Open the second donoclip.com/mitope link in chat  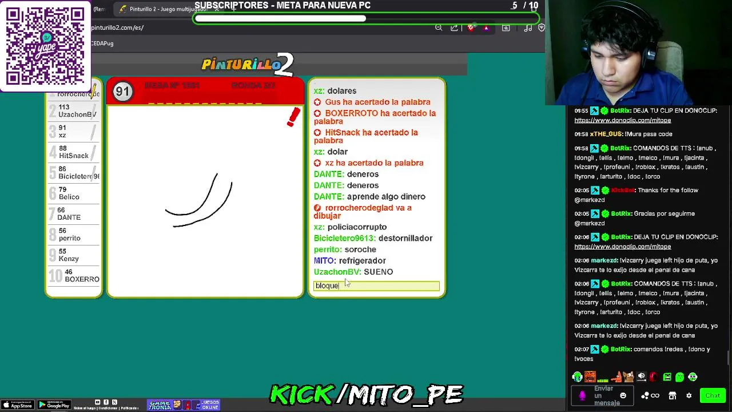coord(622,247)
